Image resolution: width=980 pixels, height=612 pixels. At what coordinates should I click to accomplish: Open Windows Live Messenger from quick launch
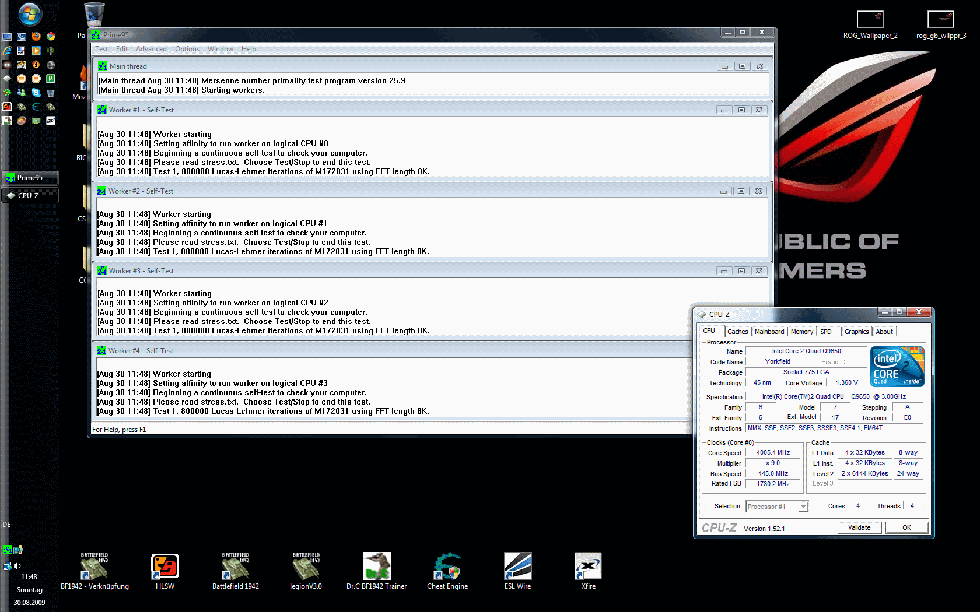click(22, 93)
